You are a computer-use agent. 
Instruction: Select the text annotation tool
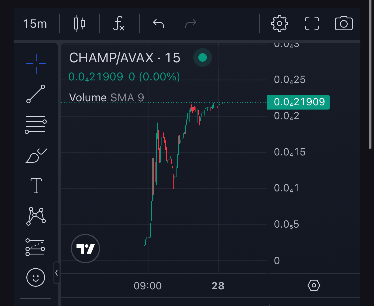pos(36,186)
